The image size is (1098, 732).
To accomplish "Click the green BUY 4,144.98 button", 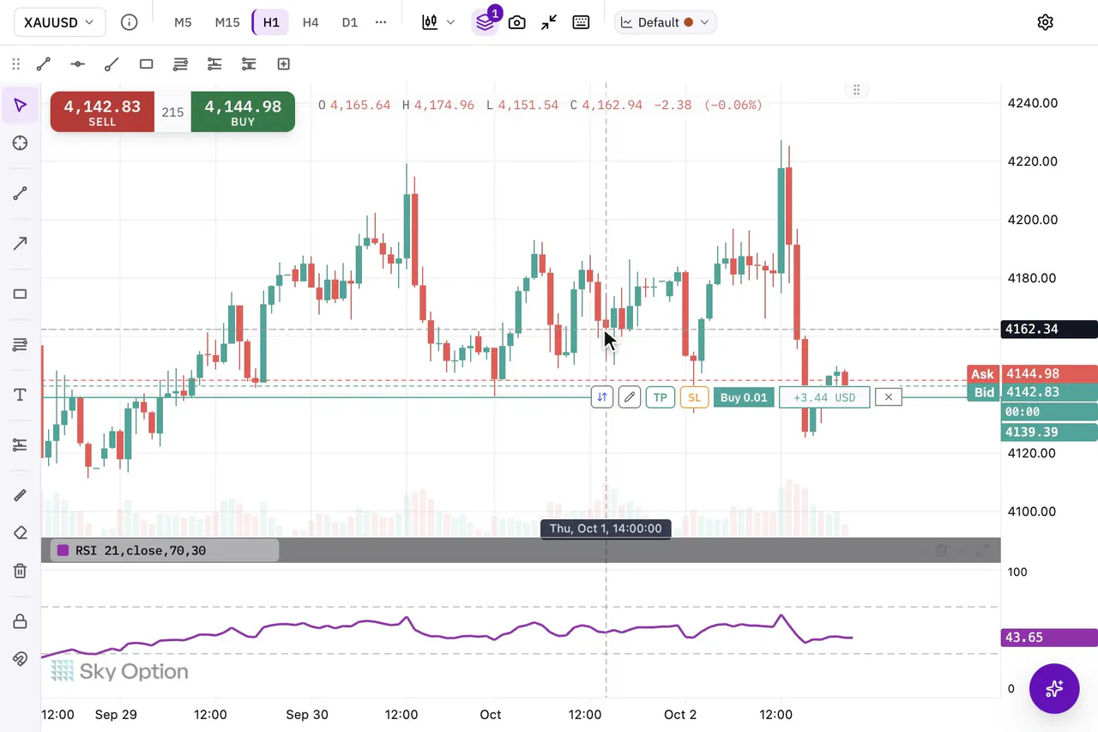I will click(x=243, y=112).
